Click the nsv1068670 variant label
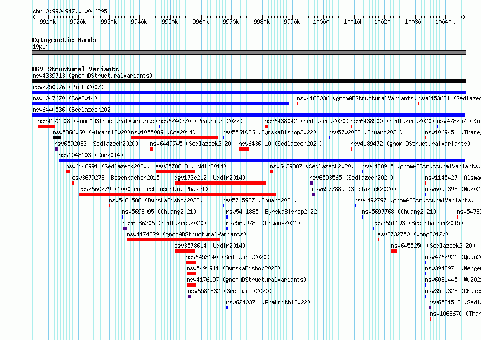The height and width of the screenshot is (340, 481). click(455, 314)
